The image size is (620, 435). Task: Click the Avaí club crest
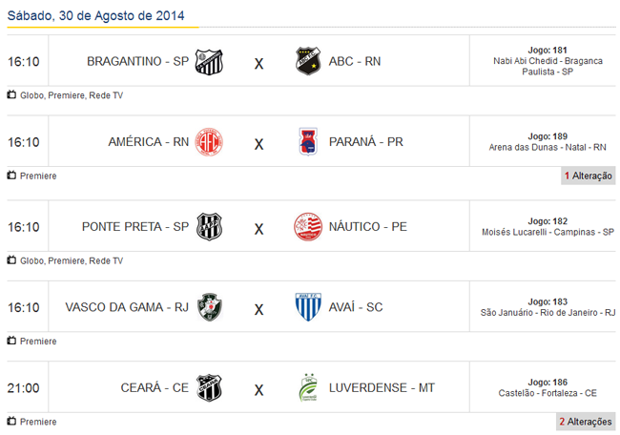click(307, 307)
